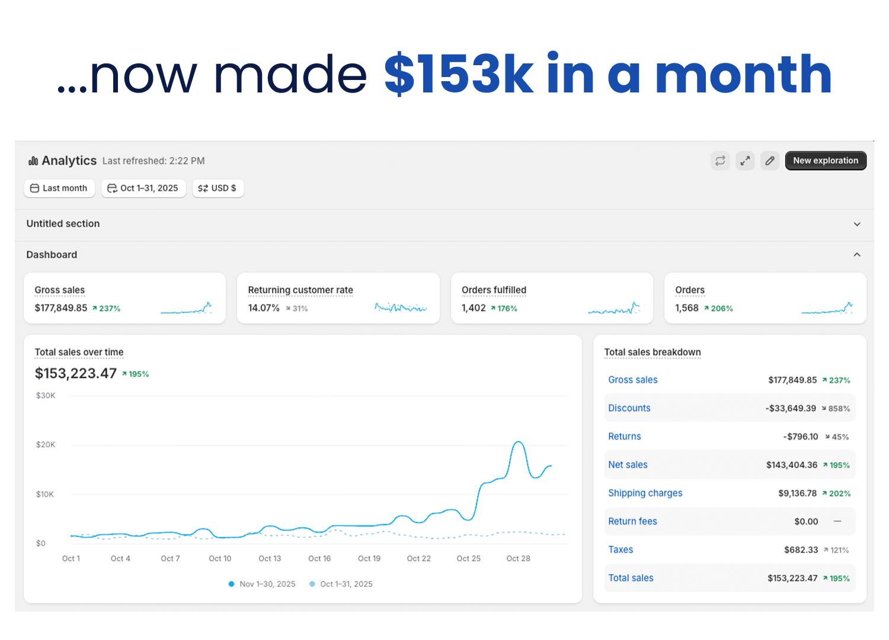Click the Nov 1–30, 2025 legend label
Screen dimensions: 889x640
pyautogui.click(x=267, y=584)
